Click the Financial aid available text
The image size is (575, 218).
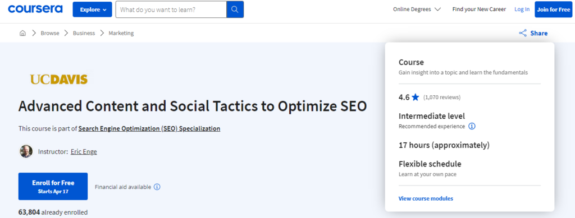[x=123, y=187]
